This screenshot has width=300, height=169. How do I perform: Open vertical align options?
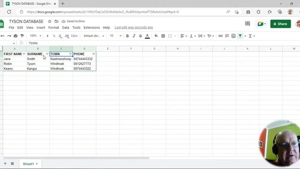click(193, 36)
